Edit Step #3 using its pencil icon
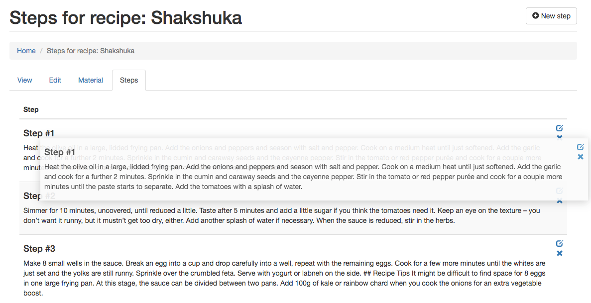 coord(559,243)
